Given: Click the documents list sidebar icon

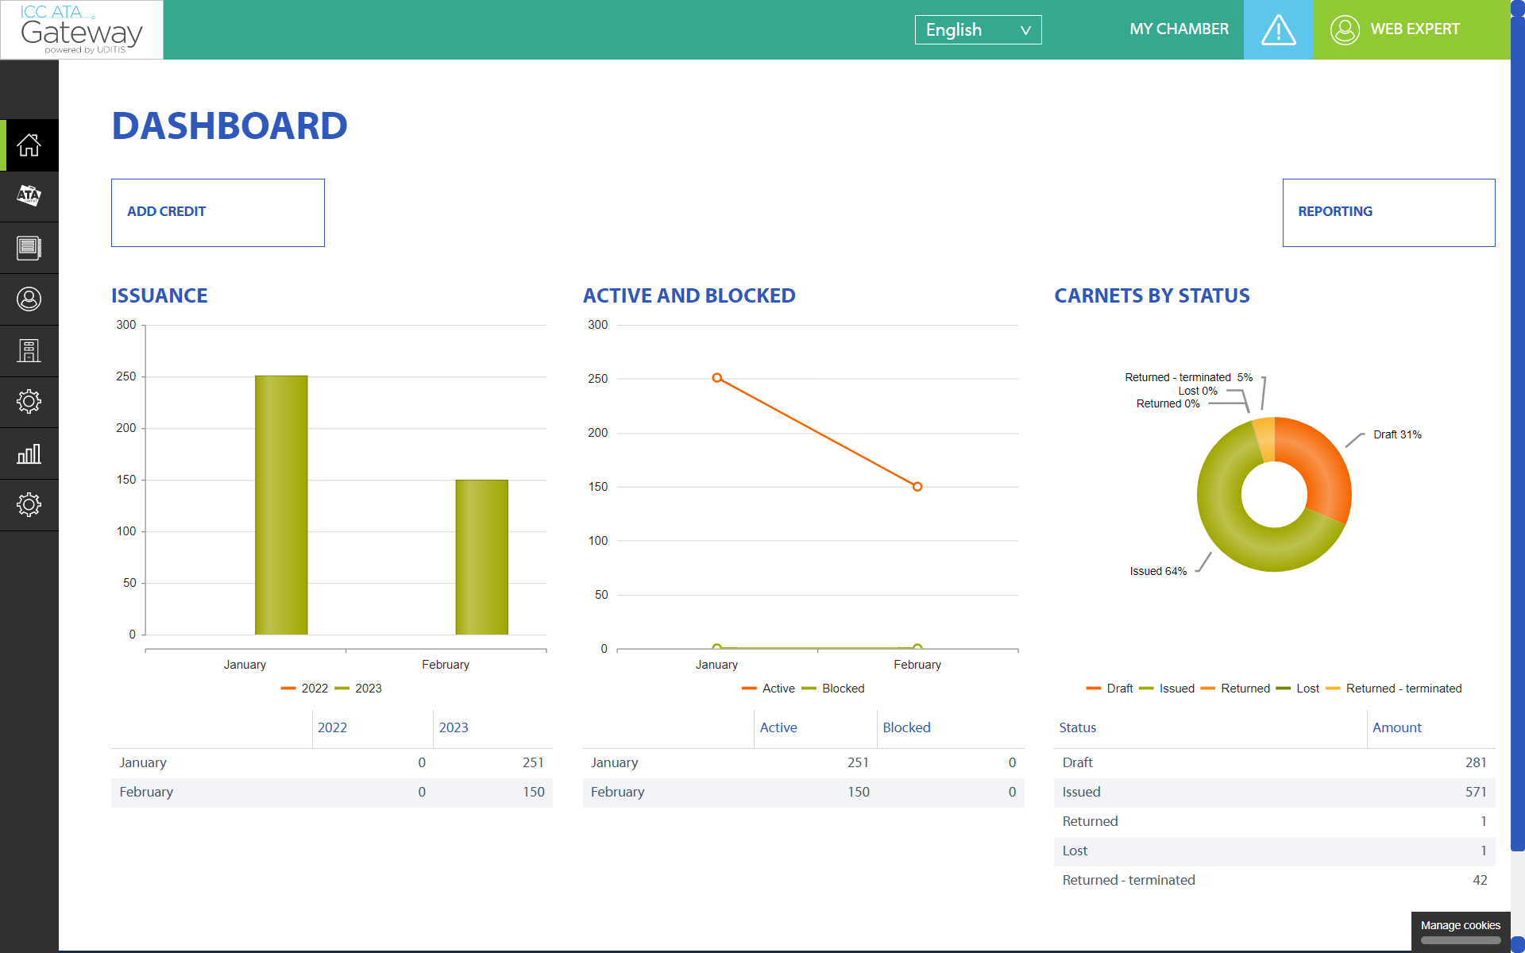Looking at the screenshot, I should pyautogui.click(x=29, y=248).
